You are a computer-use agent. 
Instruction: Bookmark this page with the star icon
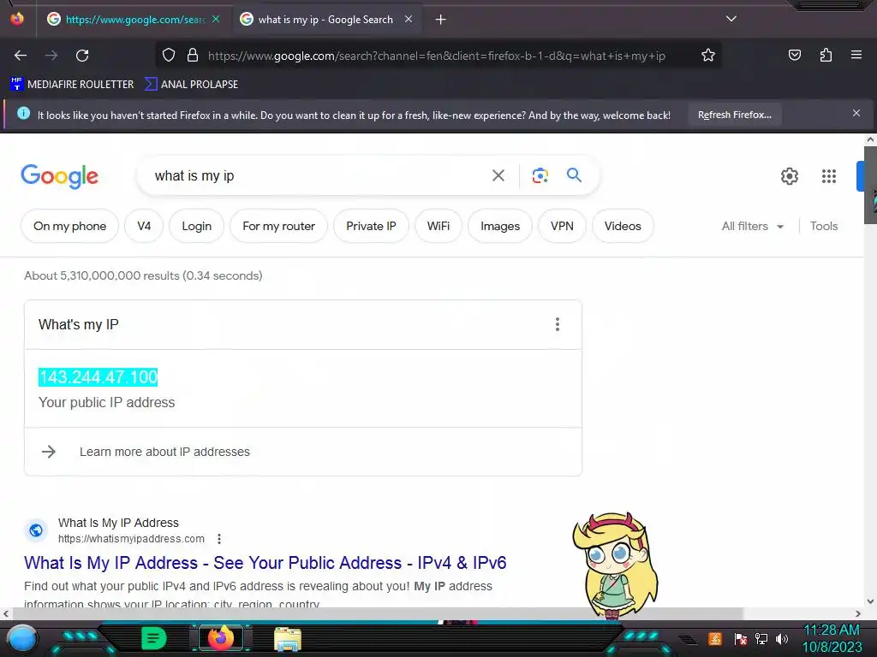click(708, 56)
